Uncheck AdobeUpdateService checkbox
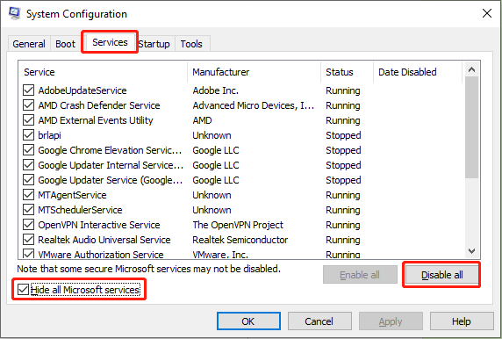502x339 pixels. pyautogui.click(x=28, y=90)
